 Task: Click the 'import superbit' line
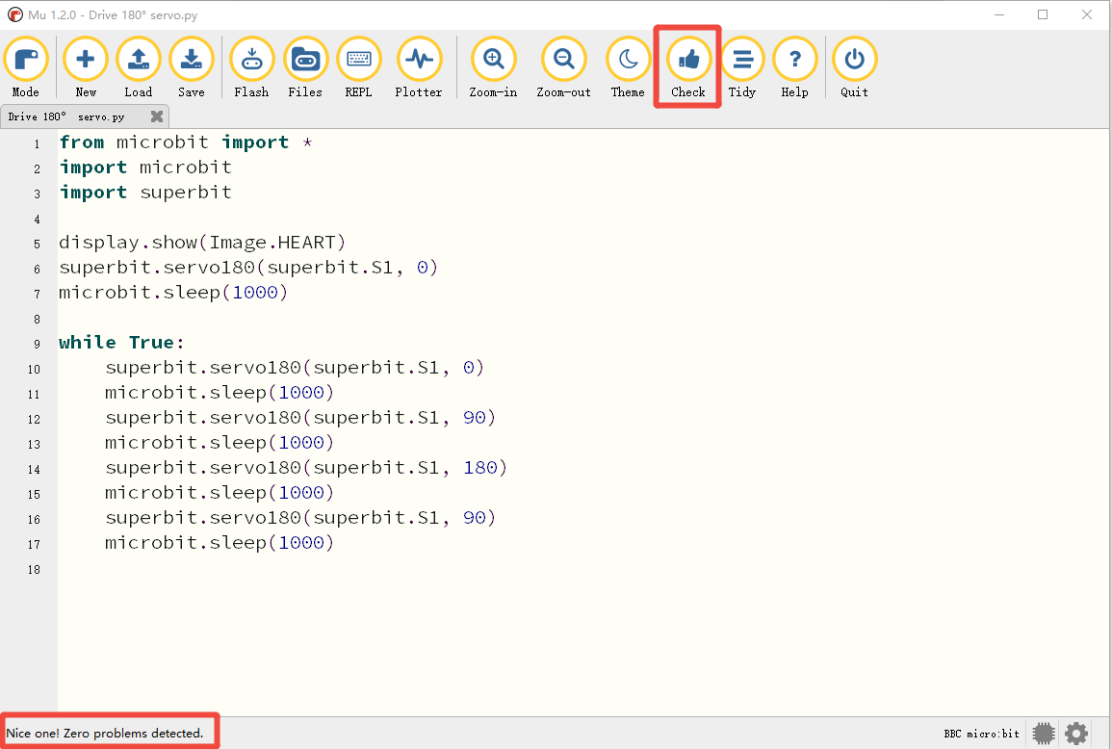pyautogui.click(x=145, y=193)
